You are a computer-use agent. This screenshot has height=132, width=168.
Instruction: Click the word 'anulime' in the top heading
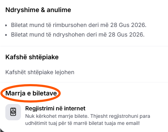[x=59, y=10]
